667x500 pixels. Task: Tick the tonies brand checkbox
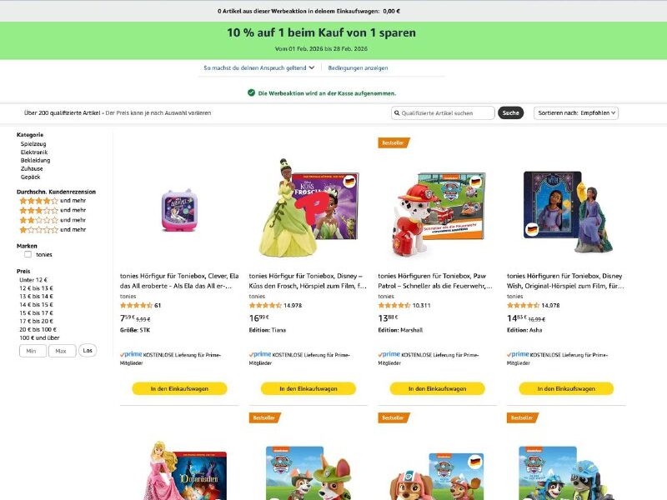[x=28, y=254]
